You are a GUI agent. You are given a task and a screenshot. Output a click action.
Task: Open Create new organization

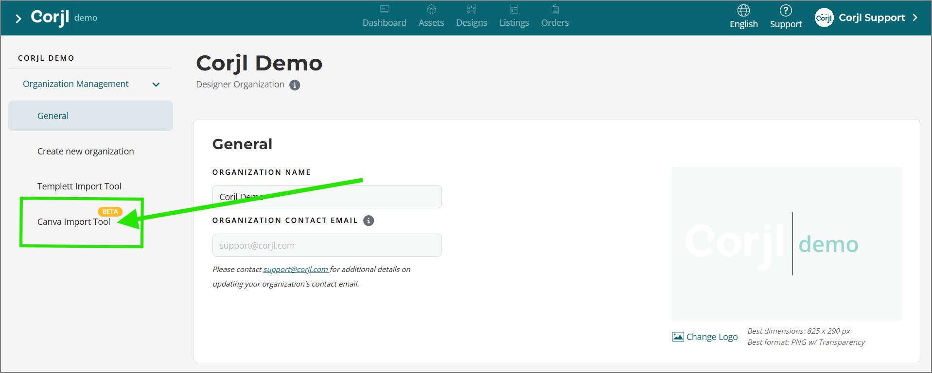point(86,152)
